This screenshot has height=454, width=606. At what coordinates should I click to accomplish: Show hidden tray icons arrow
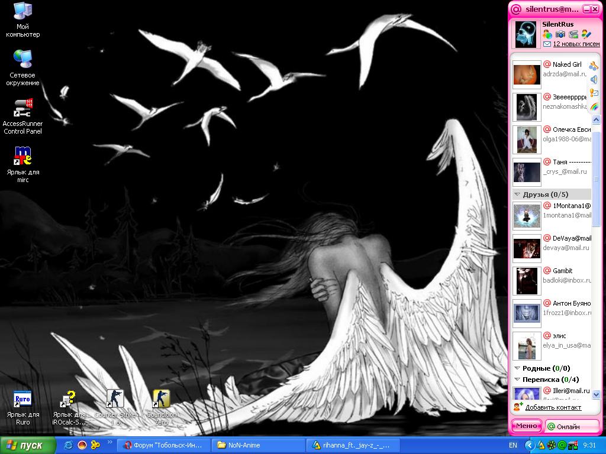point(530,446)
